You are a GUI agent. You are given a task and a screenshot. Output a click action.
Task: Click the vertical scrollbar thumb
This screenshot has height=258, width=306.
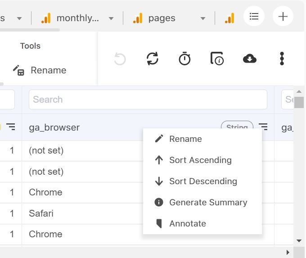(299, 102)
